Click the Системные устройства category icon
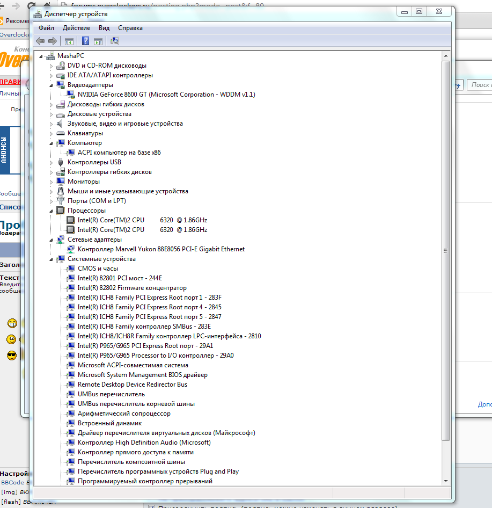The height and width of the screenshot is (508, 492). pos(60,259)
